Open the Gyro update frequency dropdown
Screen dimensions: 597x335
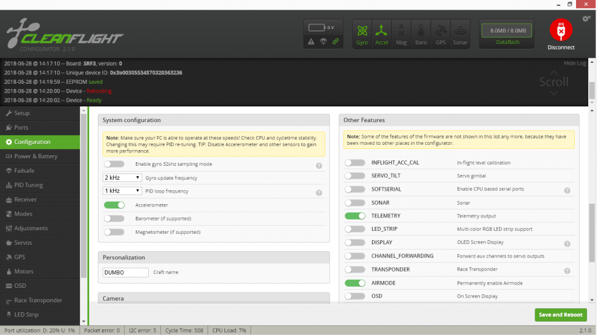[x=122, y=177]
